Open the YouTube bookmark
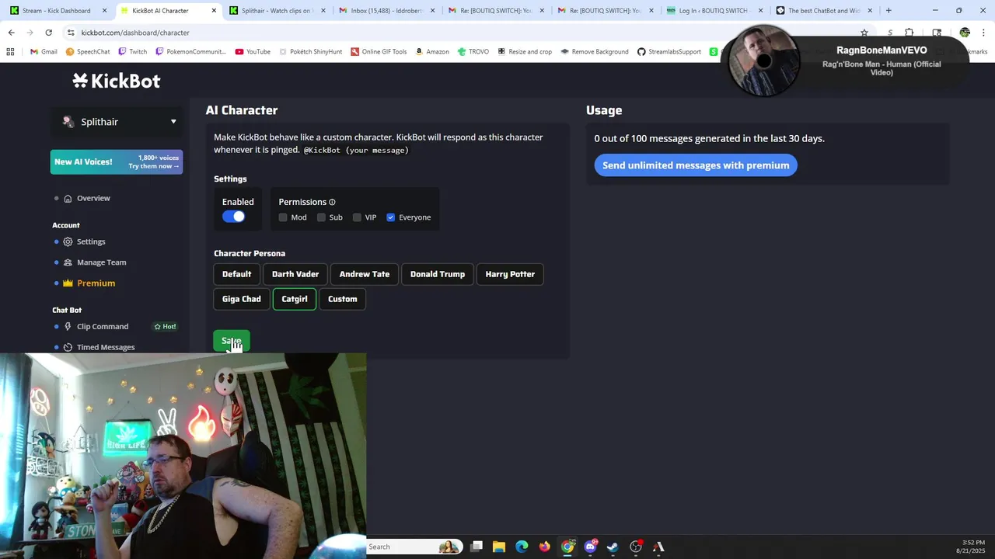Image resolution: width=995 pixels, height=559 pixels. [253, 52]
